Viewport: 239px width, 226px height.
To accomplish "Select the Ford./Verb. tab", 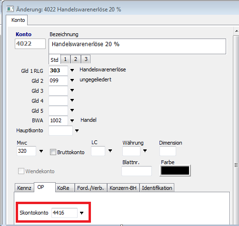I will (x=90, y=188).
